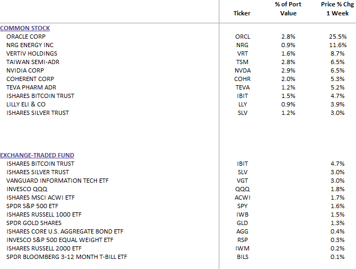Screen dimensions: 356x269
Task: Select the COHR ticker cell
Action: [242, 79]
